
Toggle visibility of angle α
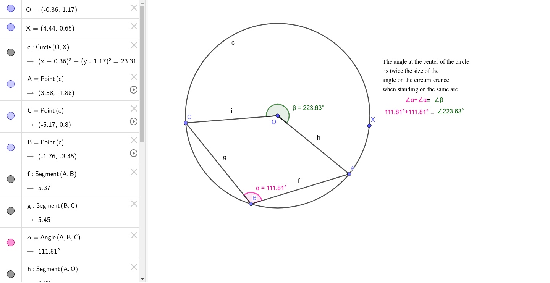[x=11, y=243]
